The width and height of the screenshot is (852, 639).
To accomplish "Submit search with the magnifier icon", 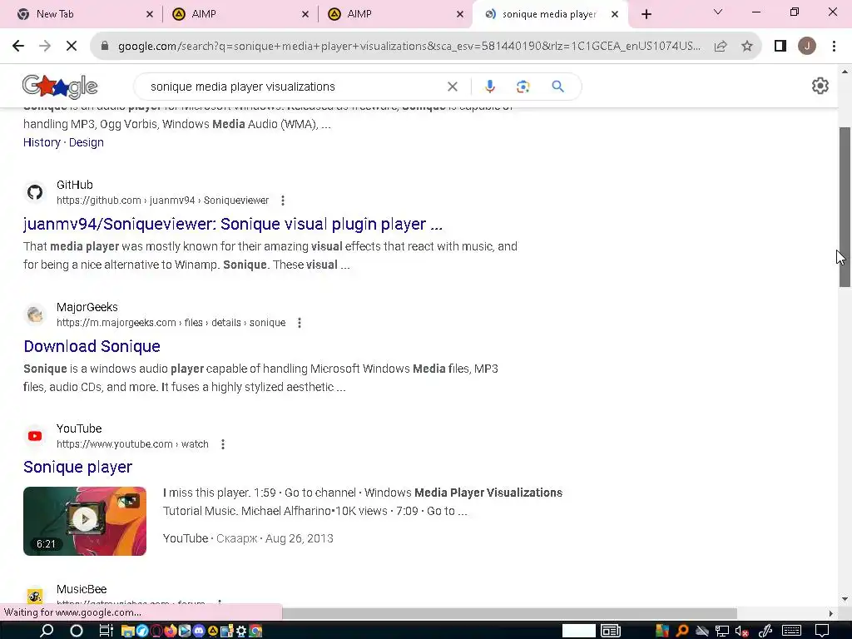I will pyautogui.click(x=558, y=87).
